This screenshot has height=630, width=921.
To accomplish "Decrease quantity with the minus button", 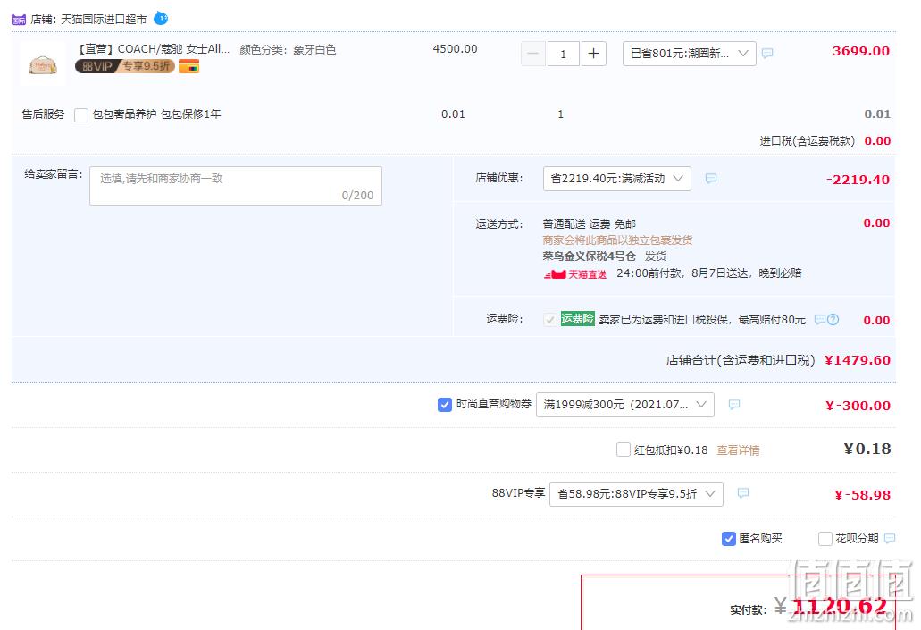I will tap(532, 55).
